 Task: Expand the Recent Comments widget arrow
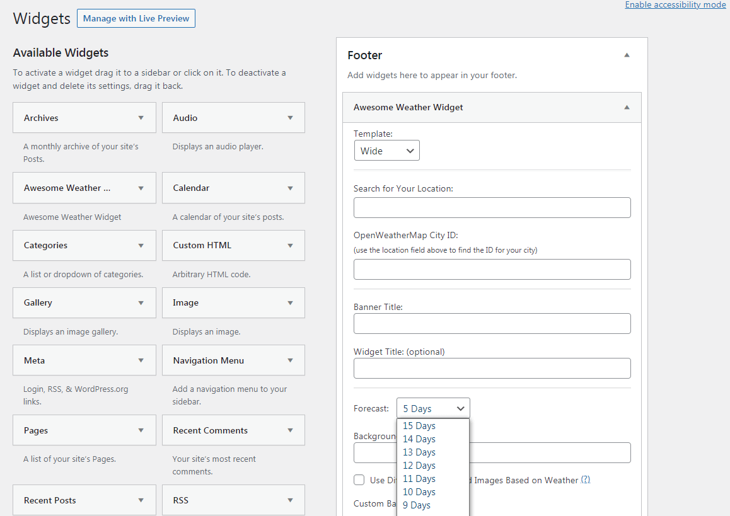[290, 430]
